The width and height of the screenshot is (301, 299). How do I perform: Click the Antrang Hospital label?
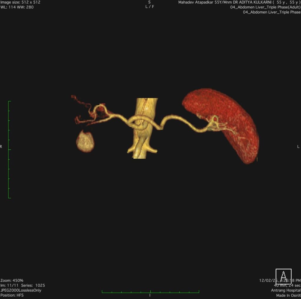click(286, 290)
